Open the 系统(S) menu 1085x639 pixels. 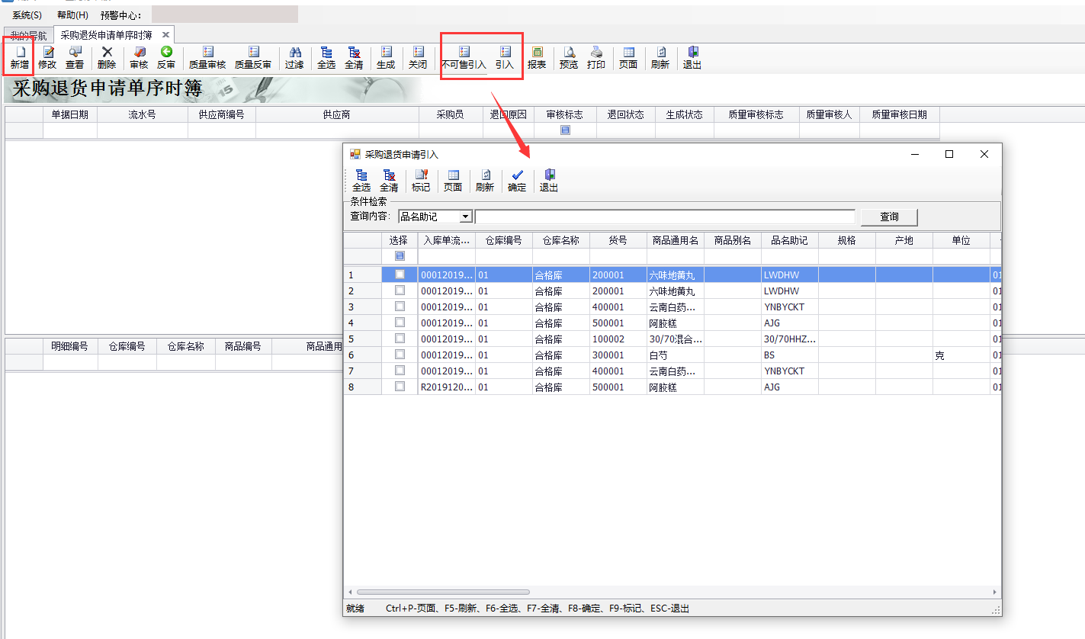point(27,15)
